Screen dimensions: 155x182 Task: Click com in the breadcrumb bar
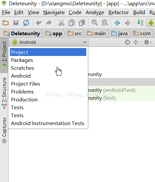point(142,34)
